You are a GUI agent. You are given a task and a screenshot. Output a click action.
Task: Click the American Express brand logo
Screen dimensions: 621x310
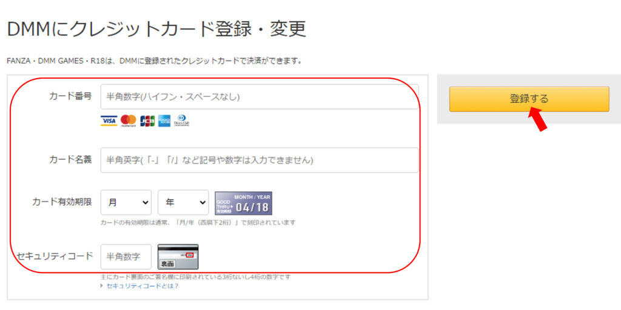164,121
